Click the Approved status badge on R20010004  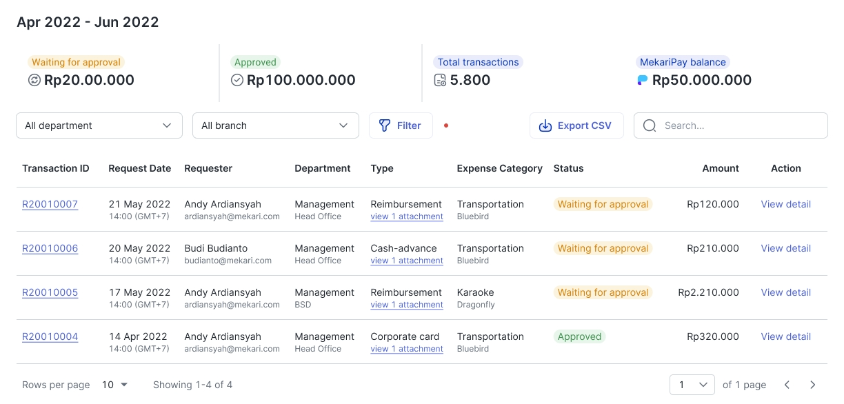pos(579,336)
